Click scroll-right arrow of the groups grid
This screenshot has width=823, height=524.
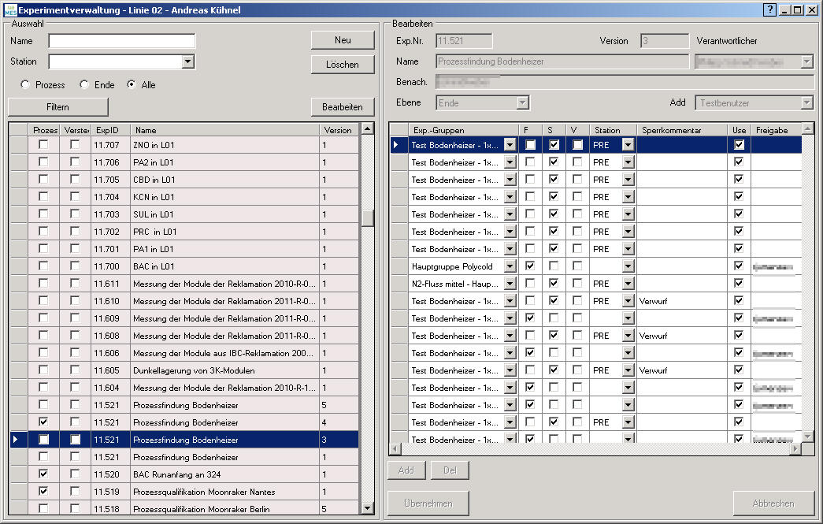795,448
